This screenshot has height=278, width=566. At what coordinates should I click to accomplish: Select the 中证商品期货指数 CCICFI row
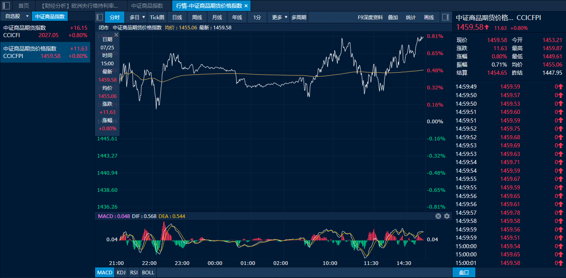click(x=45, y=31)
